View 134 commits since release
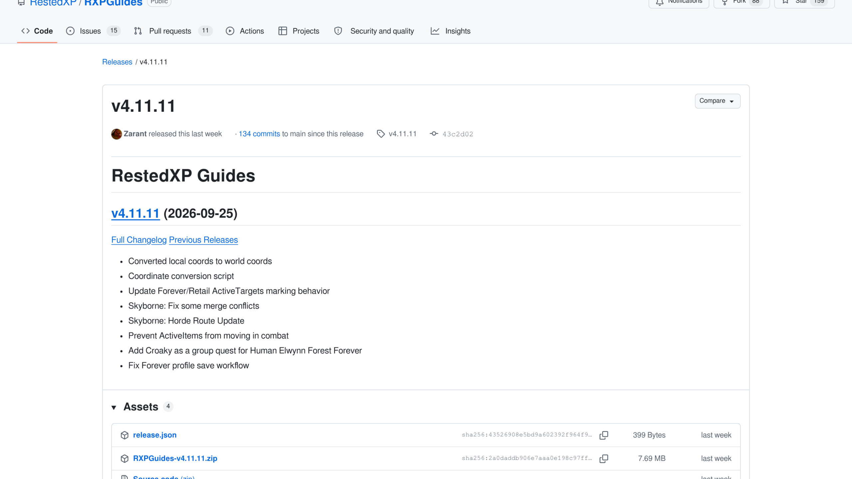The image size is (852, 479). [259, 134]
